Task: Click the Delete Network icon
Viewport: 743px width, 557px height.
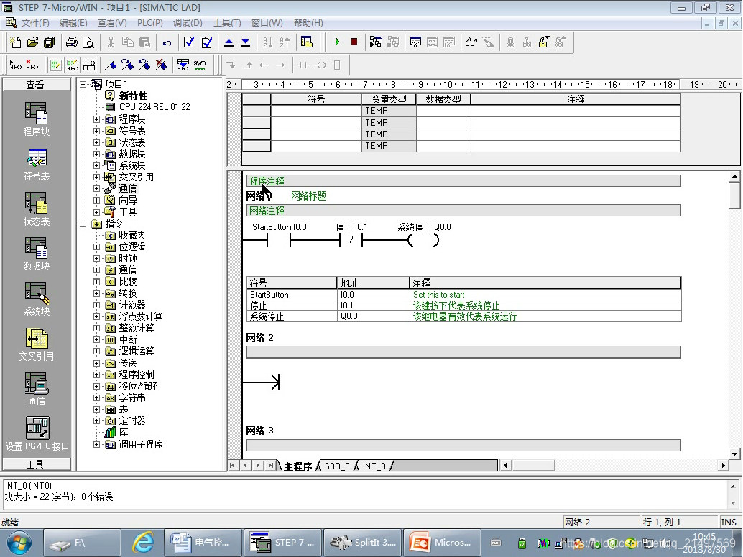Action: click(32, 65)
